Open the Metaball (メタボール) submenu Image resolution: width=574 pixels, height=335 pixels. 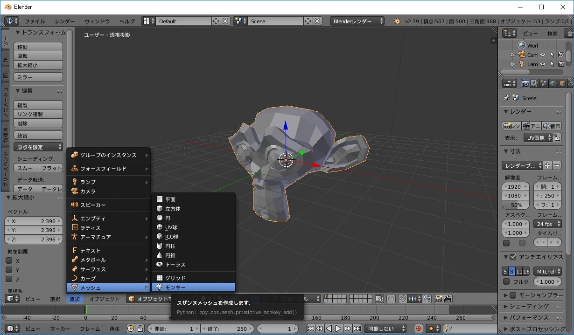[x=109, y=260]
